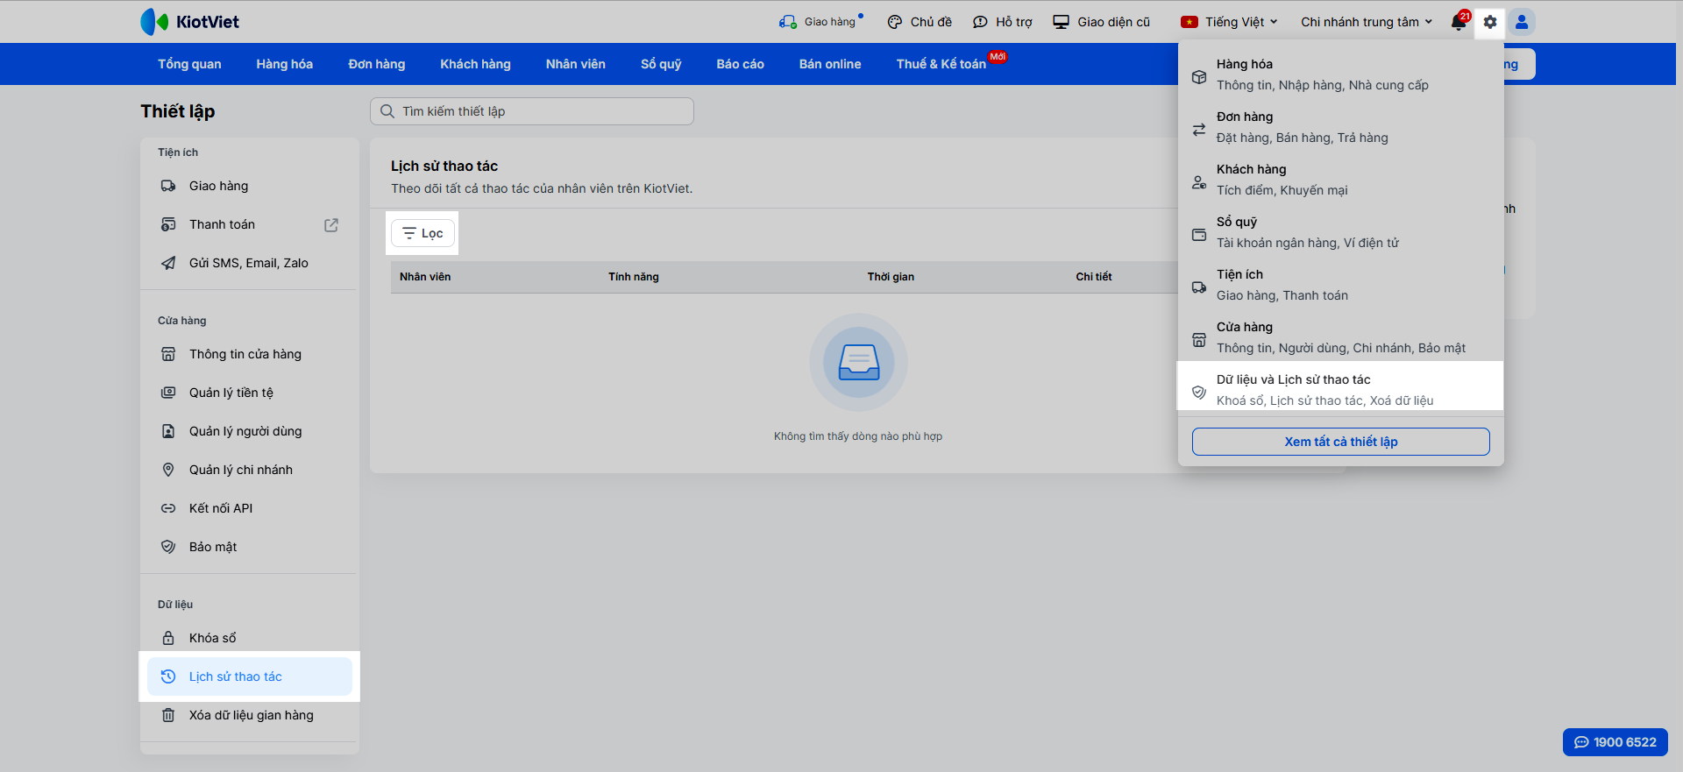Open Quản lý tiền tệ setting
The width and height of the screenshot is (1683, 772).
tap(250, 393)
